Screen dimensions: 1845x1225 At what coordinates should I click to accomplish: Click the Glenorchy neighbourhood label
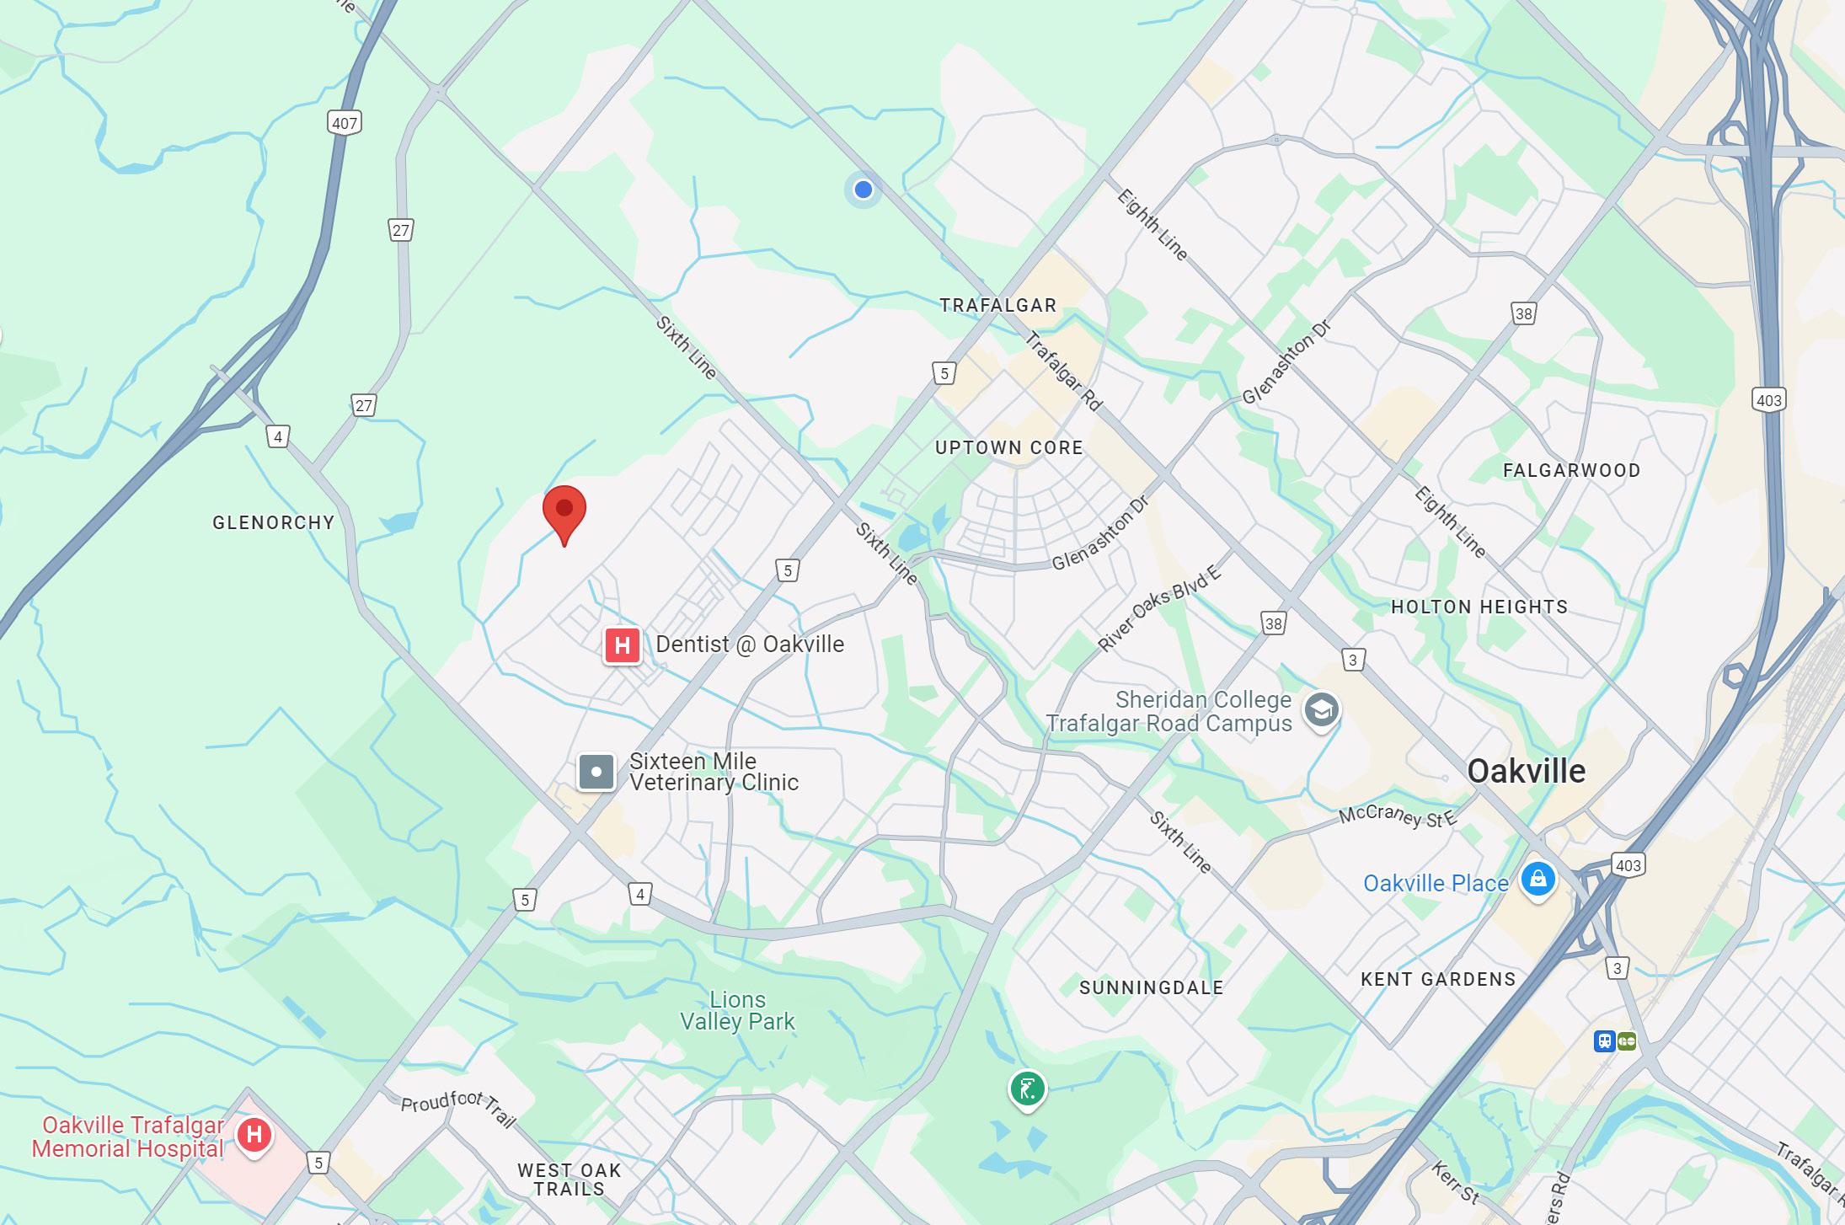tap(274, 523)
